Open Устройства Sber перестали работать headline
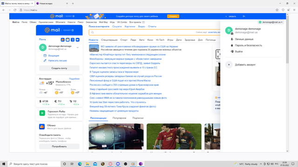 coord(118,102)
